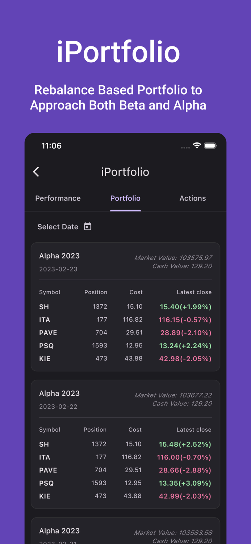Expand the Alpha 2023 card dated 2023-02-23
Viewport: 251px width, 544px height.
coord(59,256)
